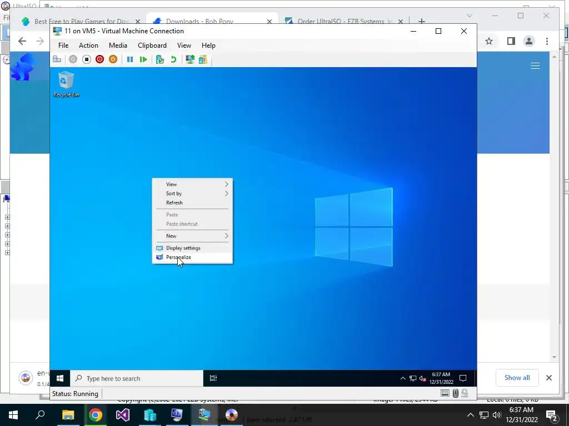Open the Clipboard menu
Viewport: 569px width, 426px height.
pos(152,45)
